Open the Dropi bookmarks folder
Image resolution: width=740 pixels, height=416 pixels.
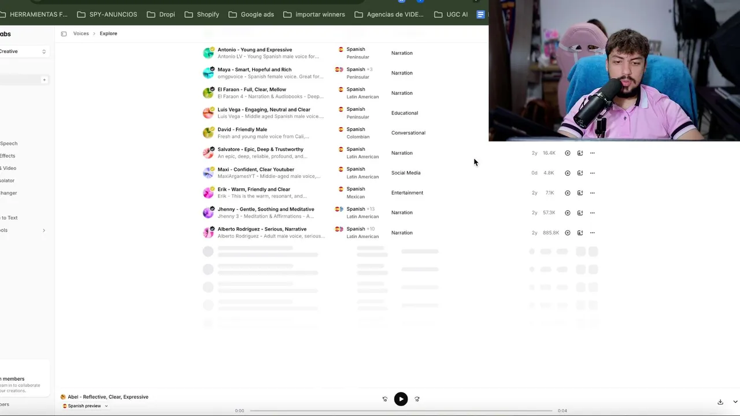click(x=161, y=14)
